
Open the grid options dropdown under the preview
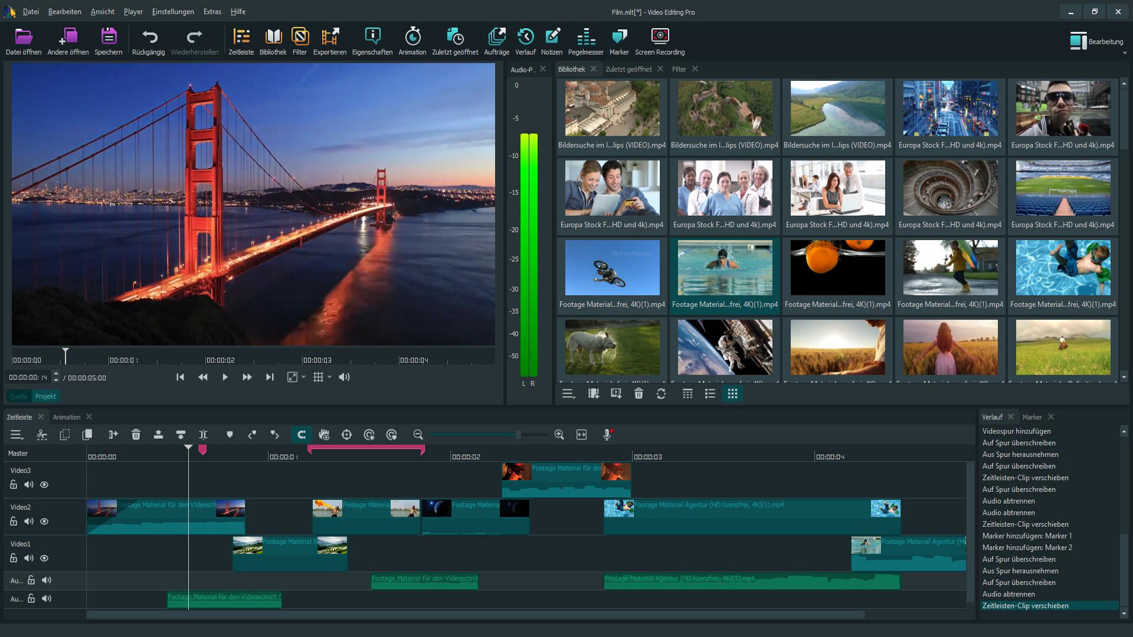(x=329, y=377)
